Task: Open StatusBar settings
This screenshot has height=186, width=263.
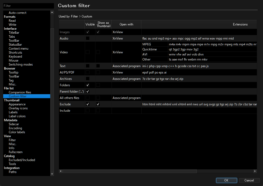Action: click(15, 45)
